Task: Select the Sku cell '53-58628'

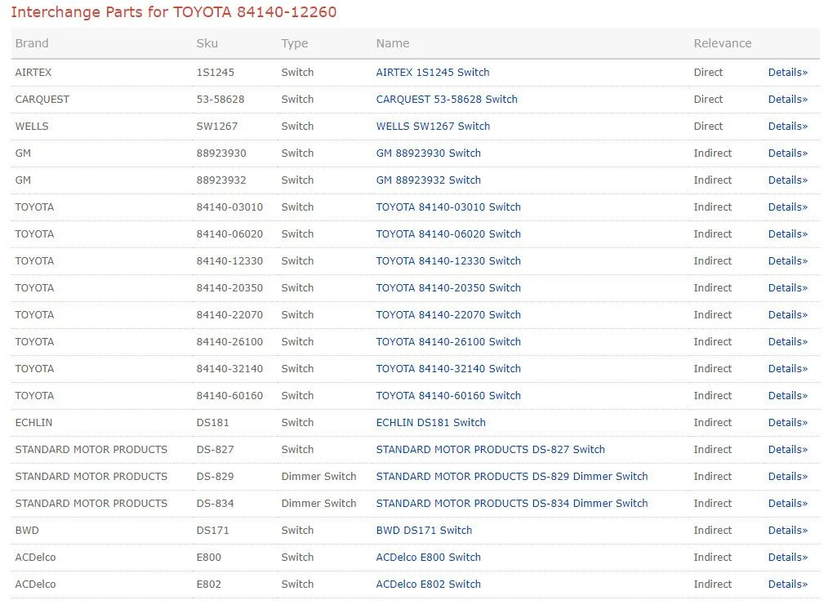Action: tap(220, 100)
